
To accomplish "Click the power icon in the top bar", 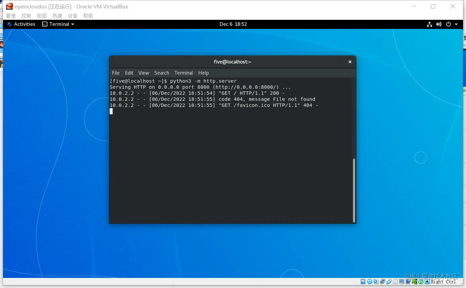I will [x=448, y=24].
